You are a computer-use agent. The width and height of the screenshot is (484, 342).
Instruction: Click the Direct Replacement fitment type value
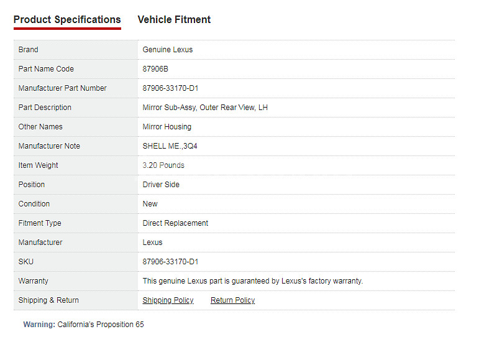point(175,223)
